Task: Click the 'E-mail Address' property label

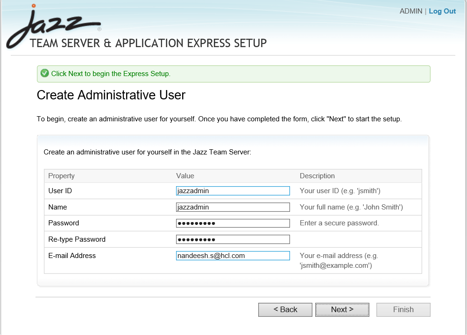Action: [72, 256]
